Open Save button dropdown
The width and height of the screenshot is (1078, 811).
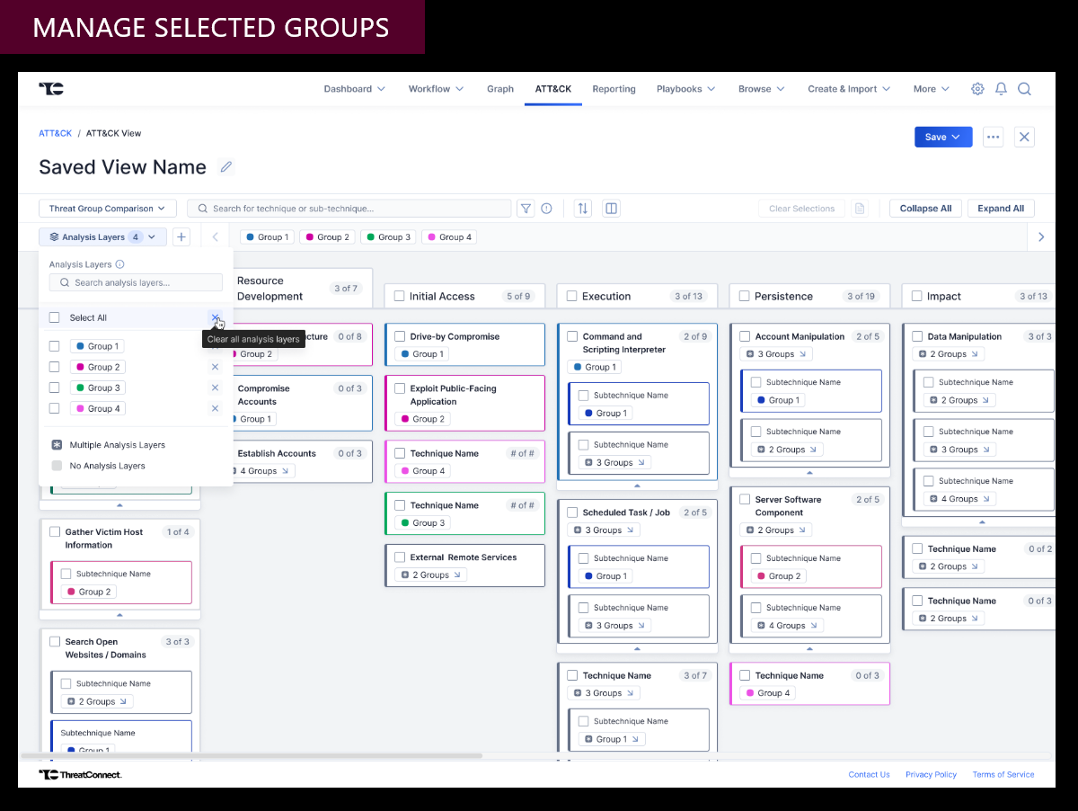tap(943, 137)
